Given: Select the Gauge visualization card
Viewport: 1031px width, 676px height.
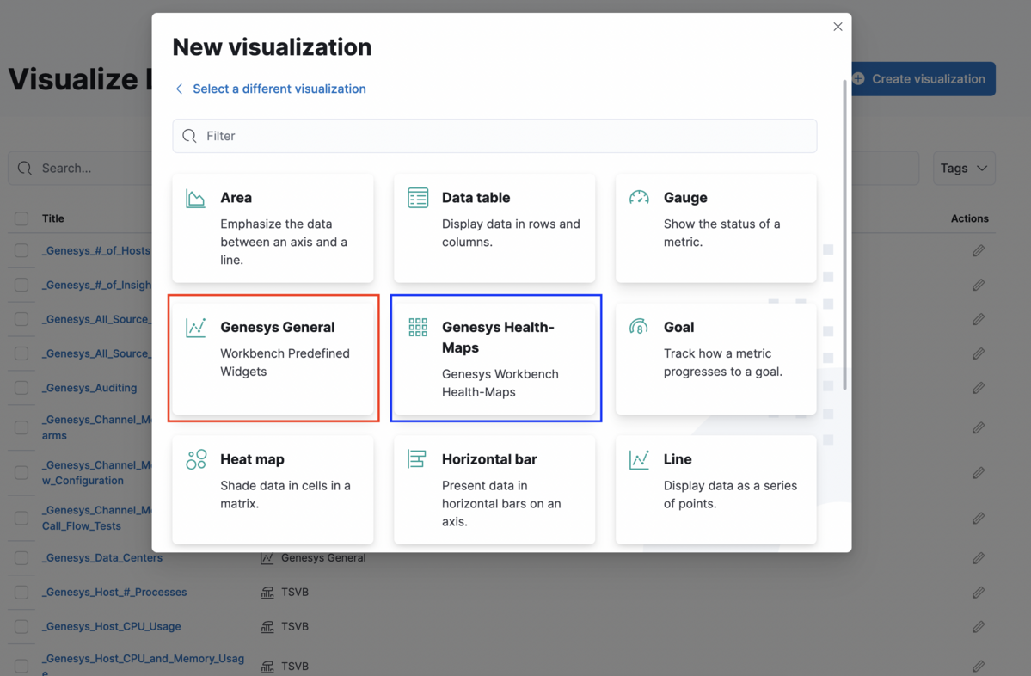Looking at the screenshot, I should tap(716, 228).
